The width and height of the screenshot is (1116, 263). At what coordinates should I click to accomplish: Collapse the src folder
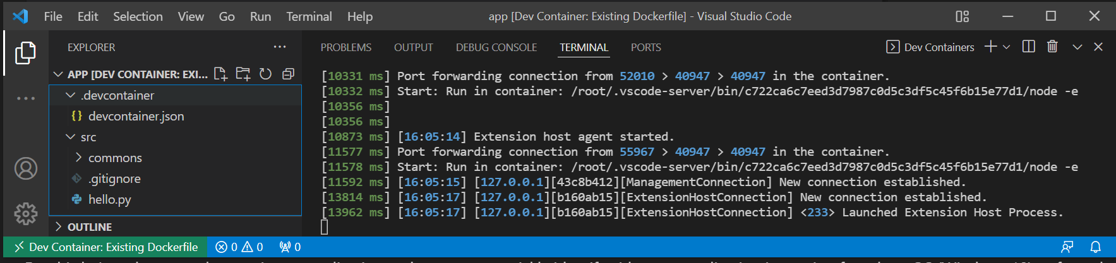tap(70, 137)
